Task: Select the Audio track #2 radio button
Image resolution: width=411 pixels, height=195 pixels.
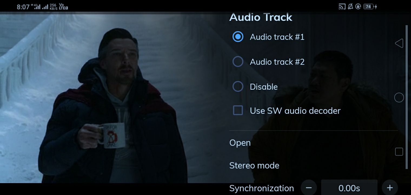Action: [x=238, y=61]
